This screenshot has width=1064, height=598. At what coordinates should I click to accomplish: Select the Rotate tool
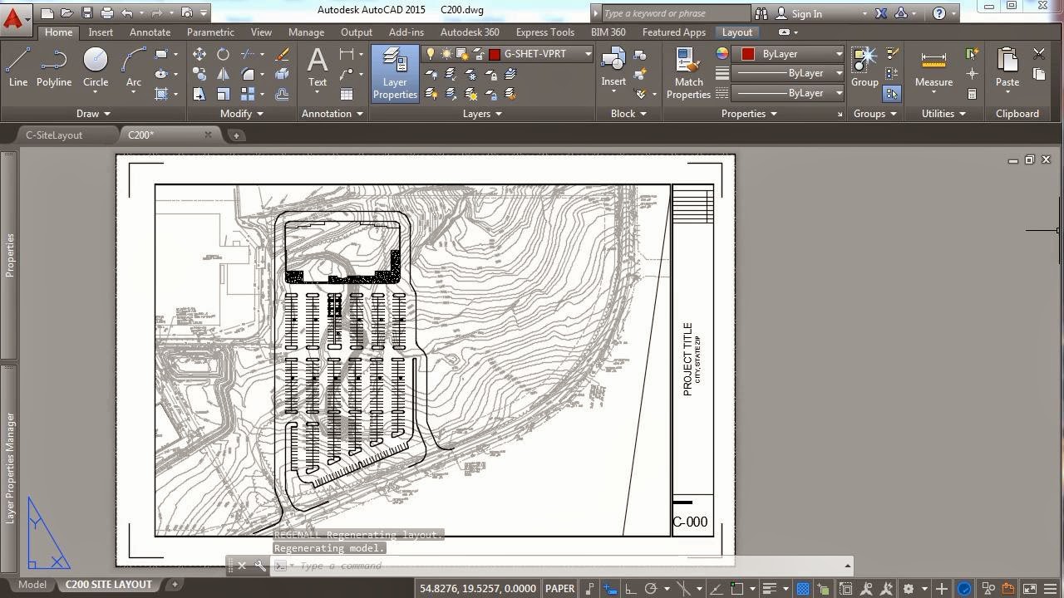click(x=223, y=54)
